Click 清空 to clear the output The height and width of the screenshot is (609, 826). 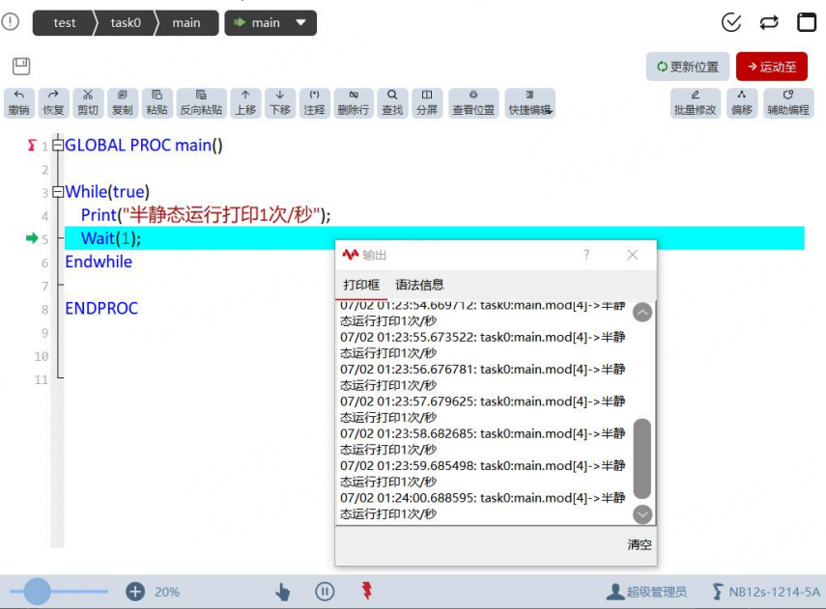639,544
